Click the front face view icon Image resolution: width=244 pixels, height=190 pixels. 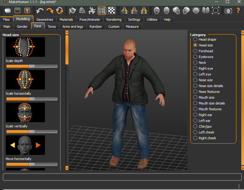157,11
